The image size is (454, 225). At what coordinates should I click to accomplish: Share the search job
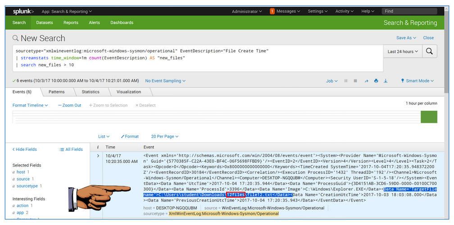(366, 81)
